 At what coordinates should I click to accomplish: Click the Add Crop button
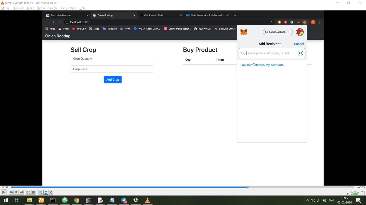click(113, 79)
